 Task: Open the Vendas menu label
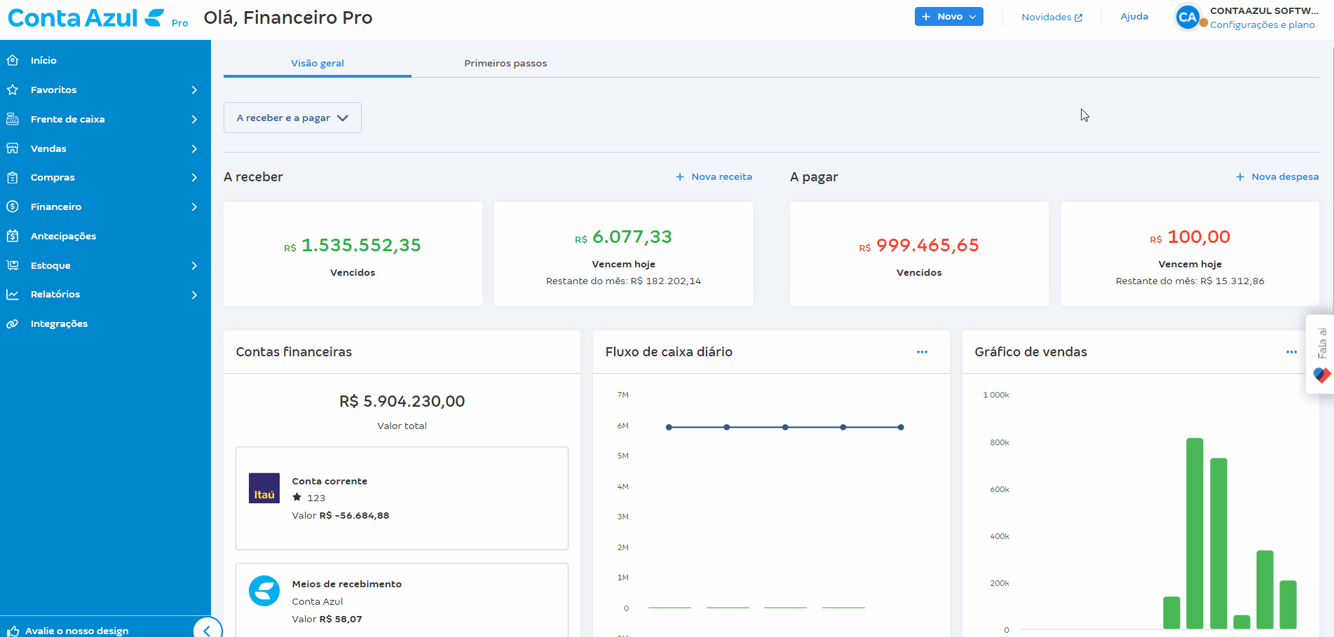point(48,148)
